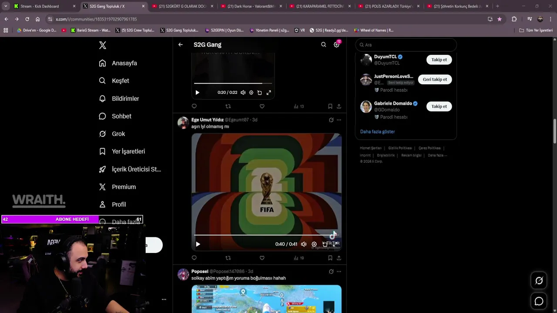This screenshot has width=557, height=313.
Task: Open more options on Ege Umut Yıldız post
Action: (x=339, y=120)
